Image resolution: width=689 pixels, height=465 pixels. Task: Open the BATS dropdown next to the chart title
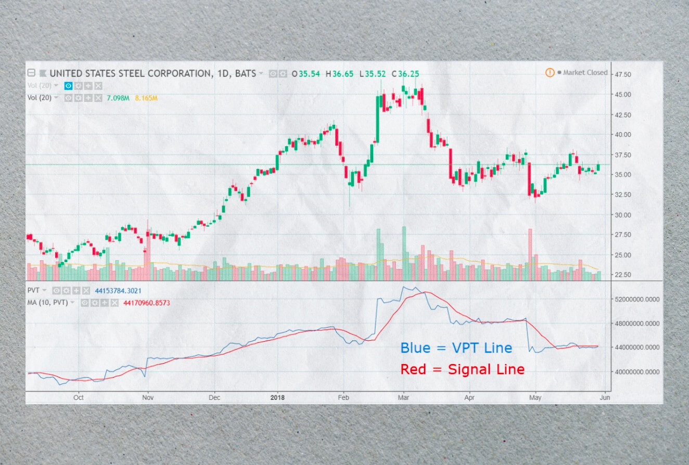point(261,73)
